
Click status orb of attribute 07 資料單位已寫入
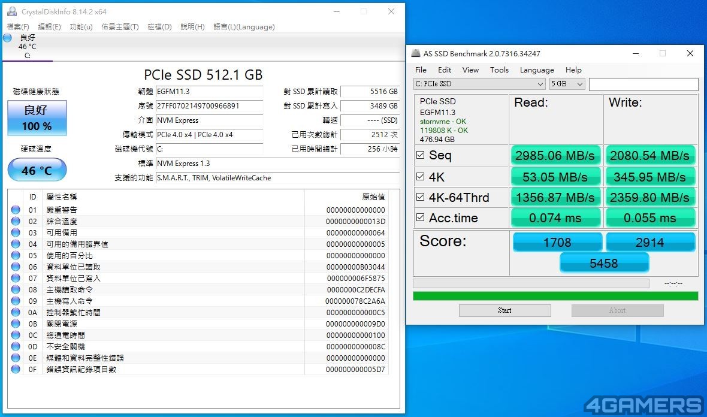(16, 278)
